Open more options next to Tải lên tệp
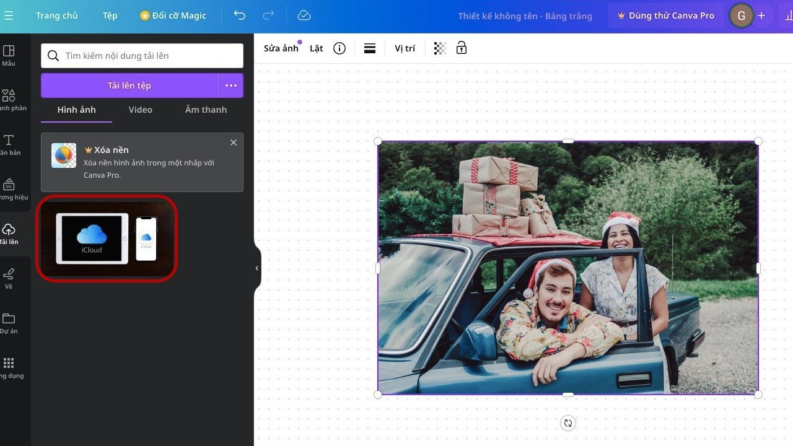793x446 pixels. click(x=230, y=85)
